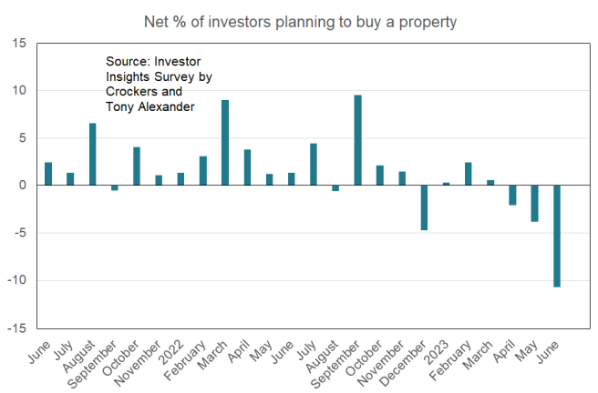Click the March 2022 bar near 9
The image size is (598, 393).
[225, 143]
